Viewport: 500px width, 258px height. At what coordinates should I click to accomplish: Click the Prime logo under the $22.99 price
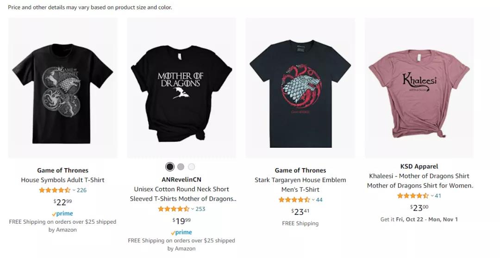click(x=62, y=214)
